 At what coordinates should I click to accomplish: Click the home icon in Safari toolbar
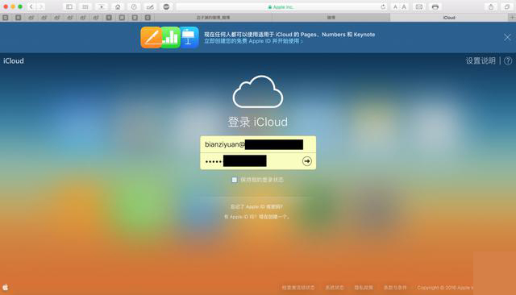(118, 6)
